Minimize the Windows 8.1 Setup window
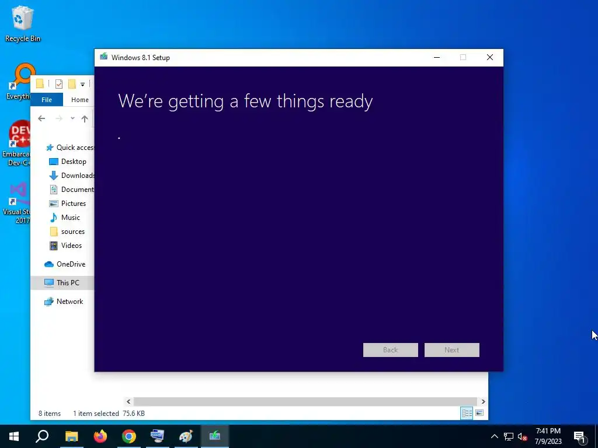The width and height of the screenshot is (598, 448). click(x=437, y=57)
